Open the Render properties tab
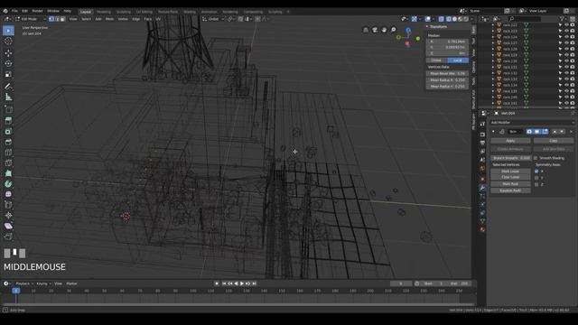Viewport: 578px width, 325px height. point(482,135)
